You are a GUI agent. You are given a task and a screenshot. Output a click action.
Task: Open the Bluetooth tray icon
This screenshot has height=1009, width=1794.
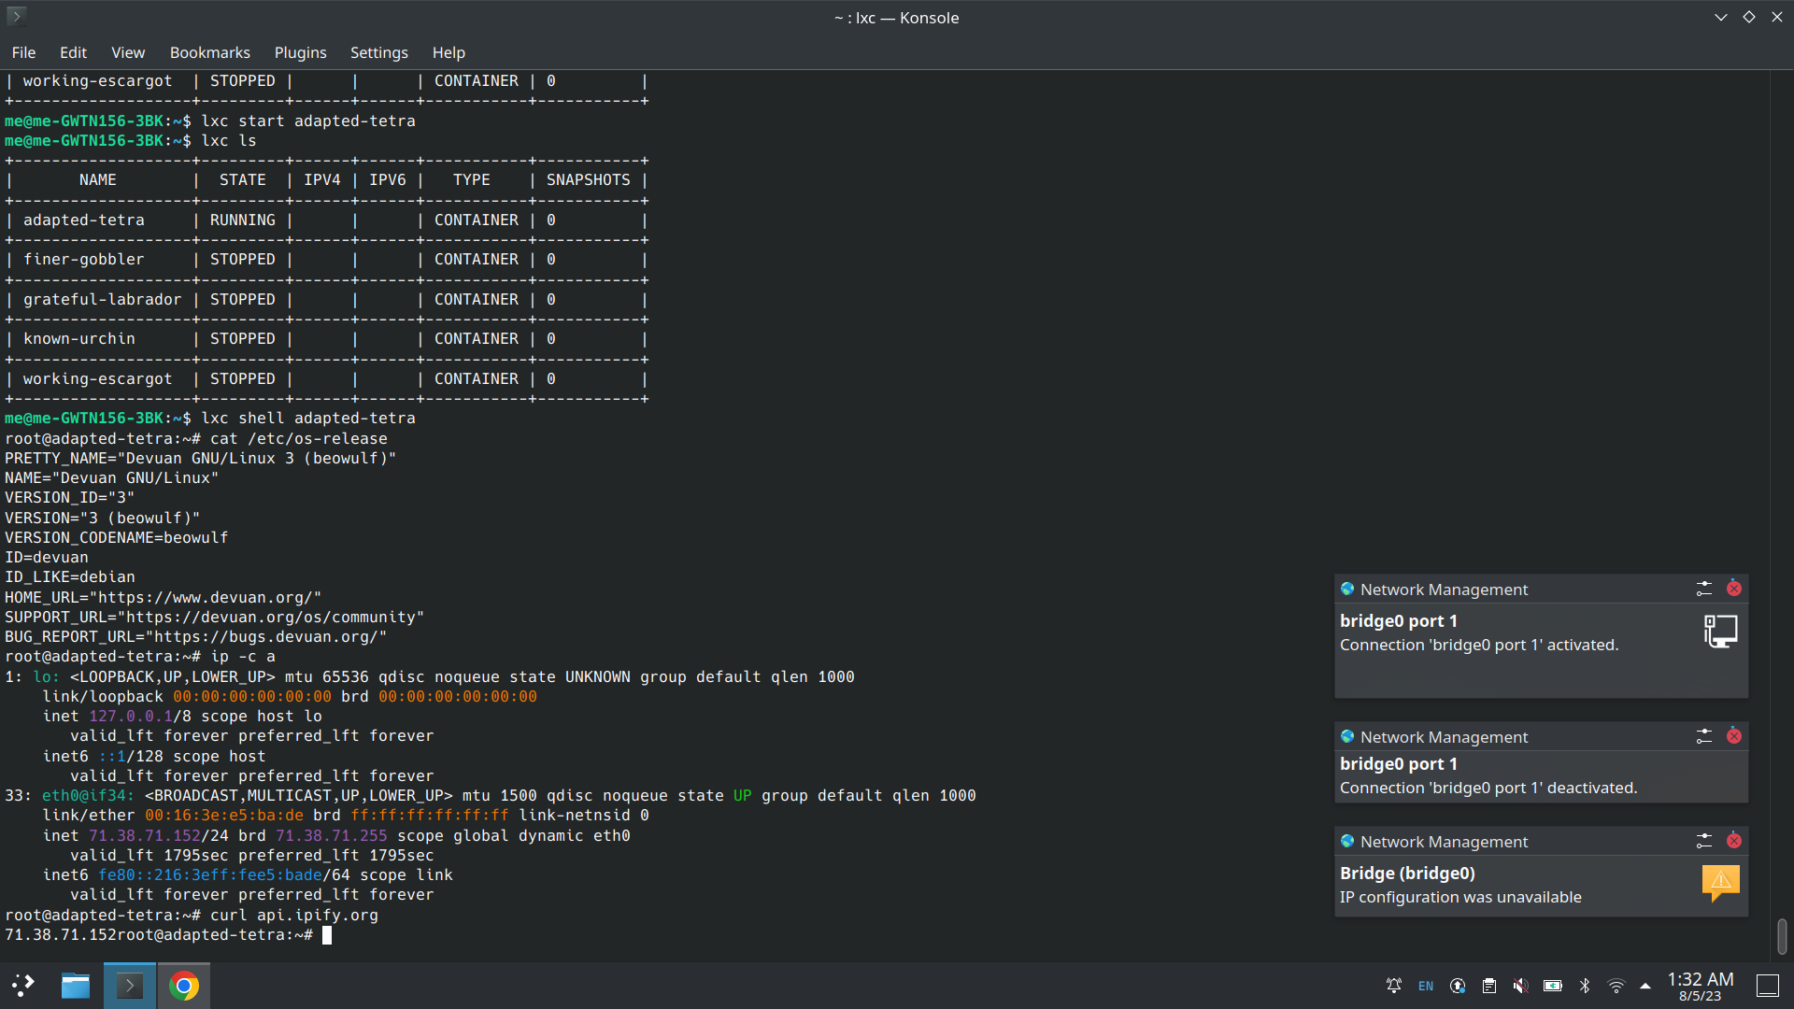(x=1585, y=986)
